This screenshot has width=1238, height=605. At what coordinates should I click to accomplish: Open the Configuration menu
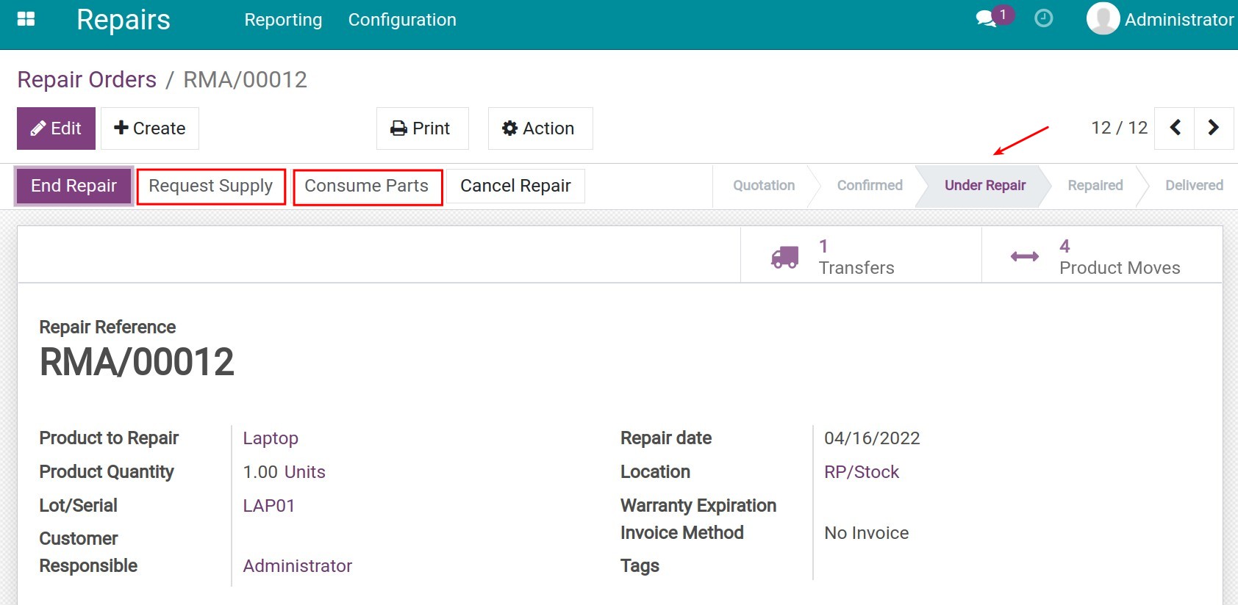[402, 20]
